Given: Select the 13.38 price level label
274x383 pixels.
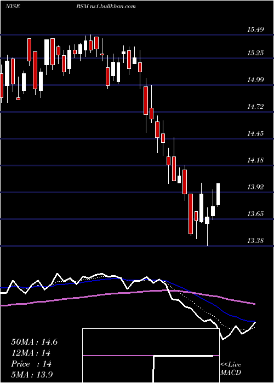Looking at the screenshot, I should (255, 241).
